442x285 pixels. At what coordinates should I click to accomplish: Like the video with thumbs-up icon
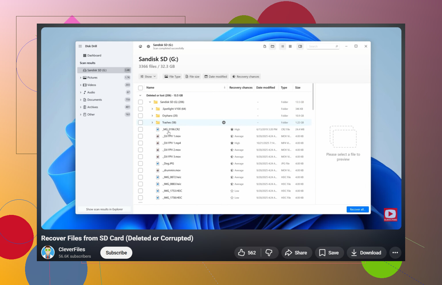[x=241, y=253]
